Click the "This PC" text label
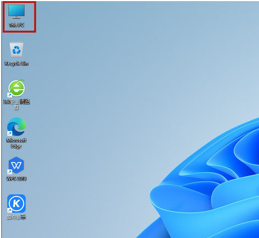Screen dimensions: 259x238 pos(16,25)
